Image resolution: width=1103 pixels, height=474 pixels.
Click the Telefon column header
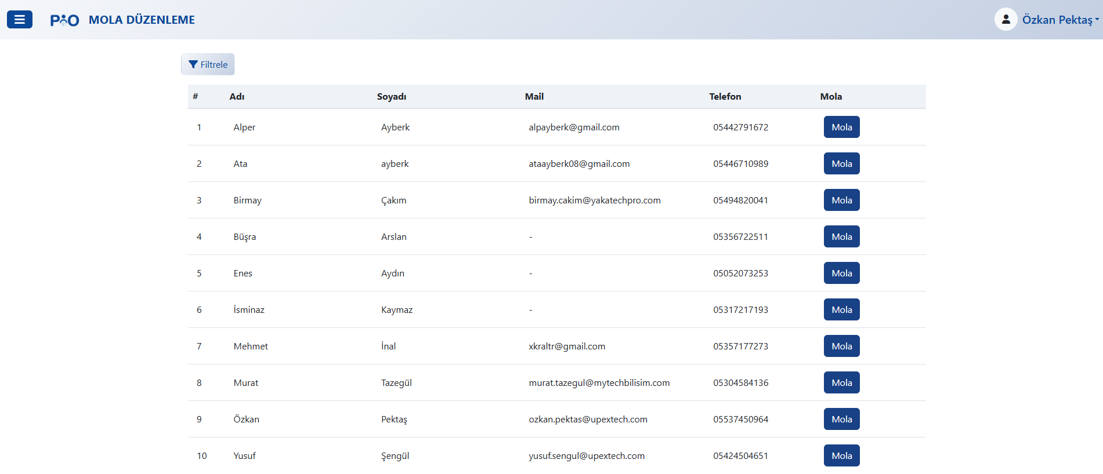725,97
